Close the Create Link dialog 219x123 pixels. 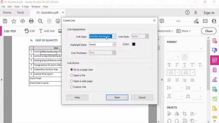(x=154, y=20)
